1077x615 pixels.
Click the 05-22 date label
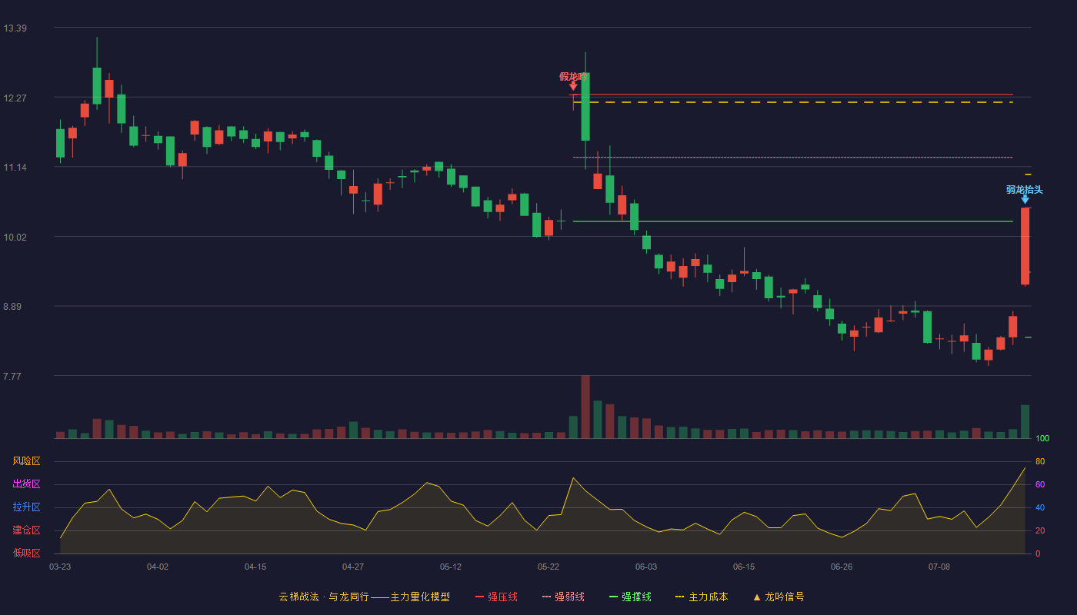point(549,567)
